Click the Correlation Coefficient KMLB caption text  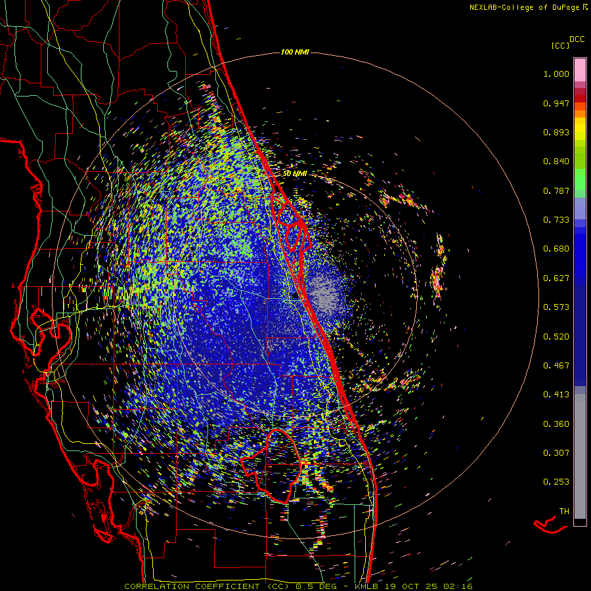tap(298, 586)
